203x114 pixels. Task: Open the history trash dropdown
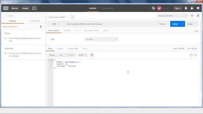point(42,27)
